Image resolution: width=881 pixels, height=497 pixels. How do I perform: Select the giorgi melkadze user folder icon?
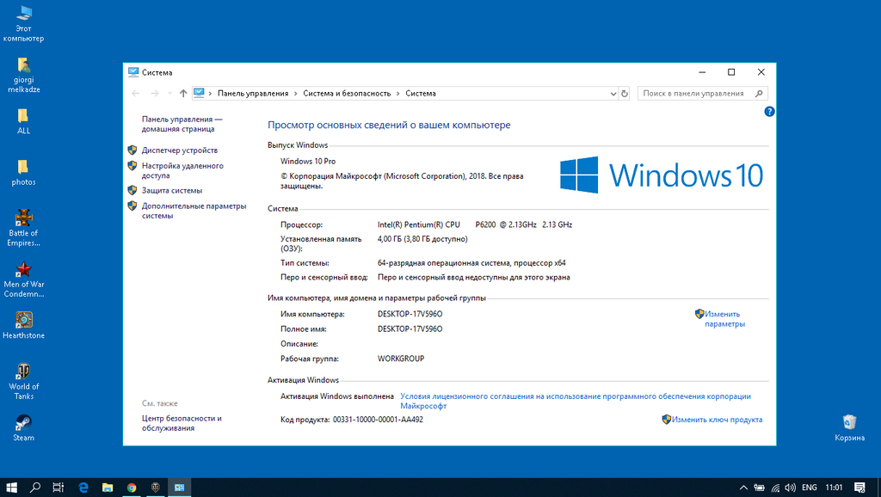click(x=23, y=75)
